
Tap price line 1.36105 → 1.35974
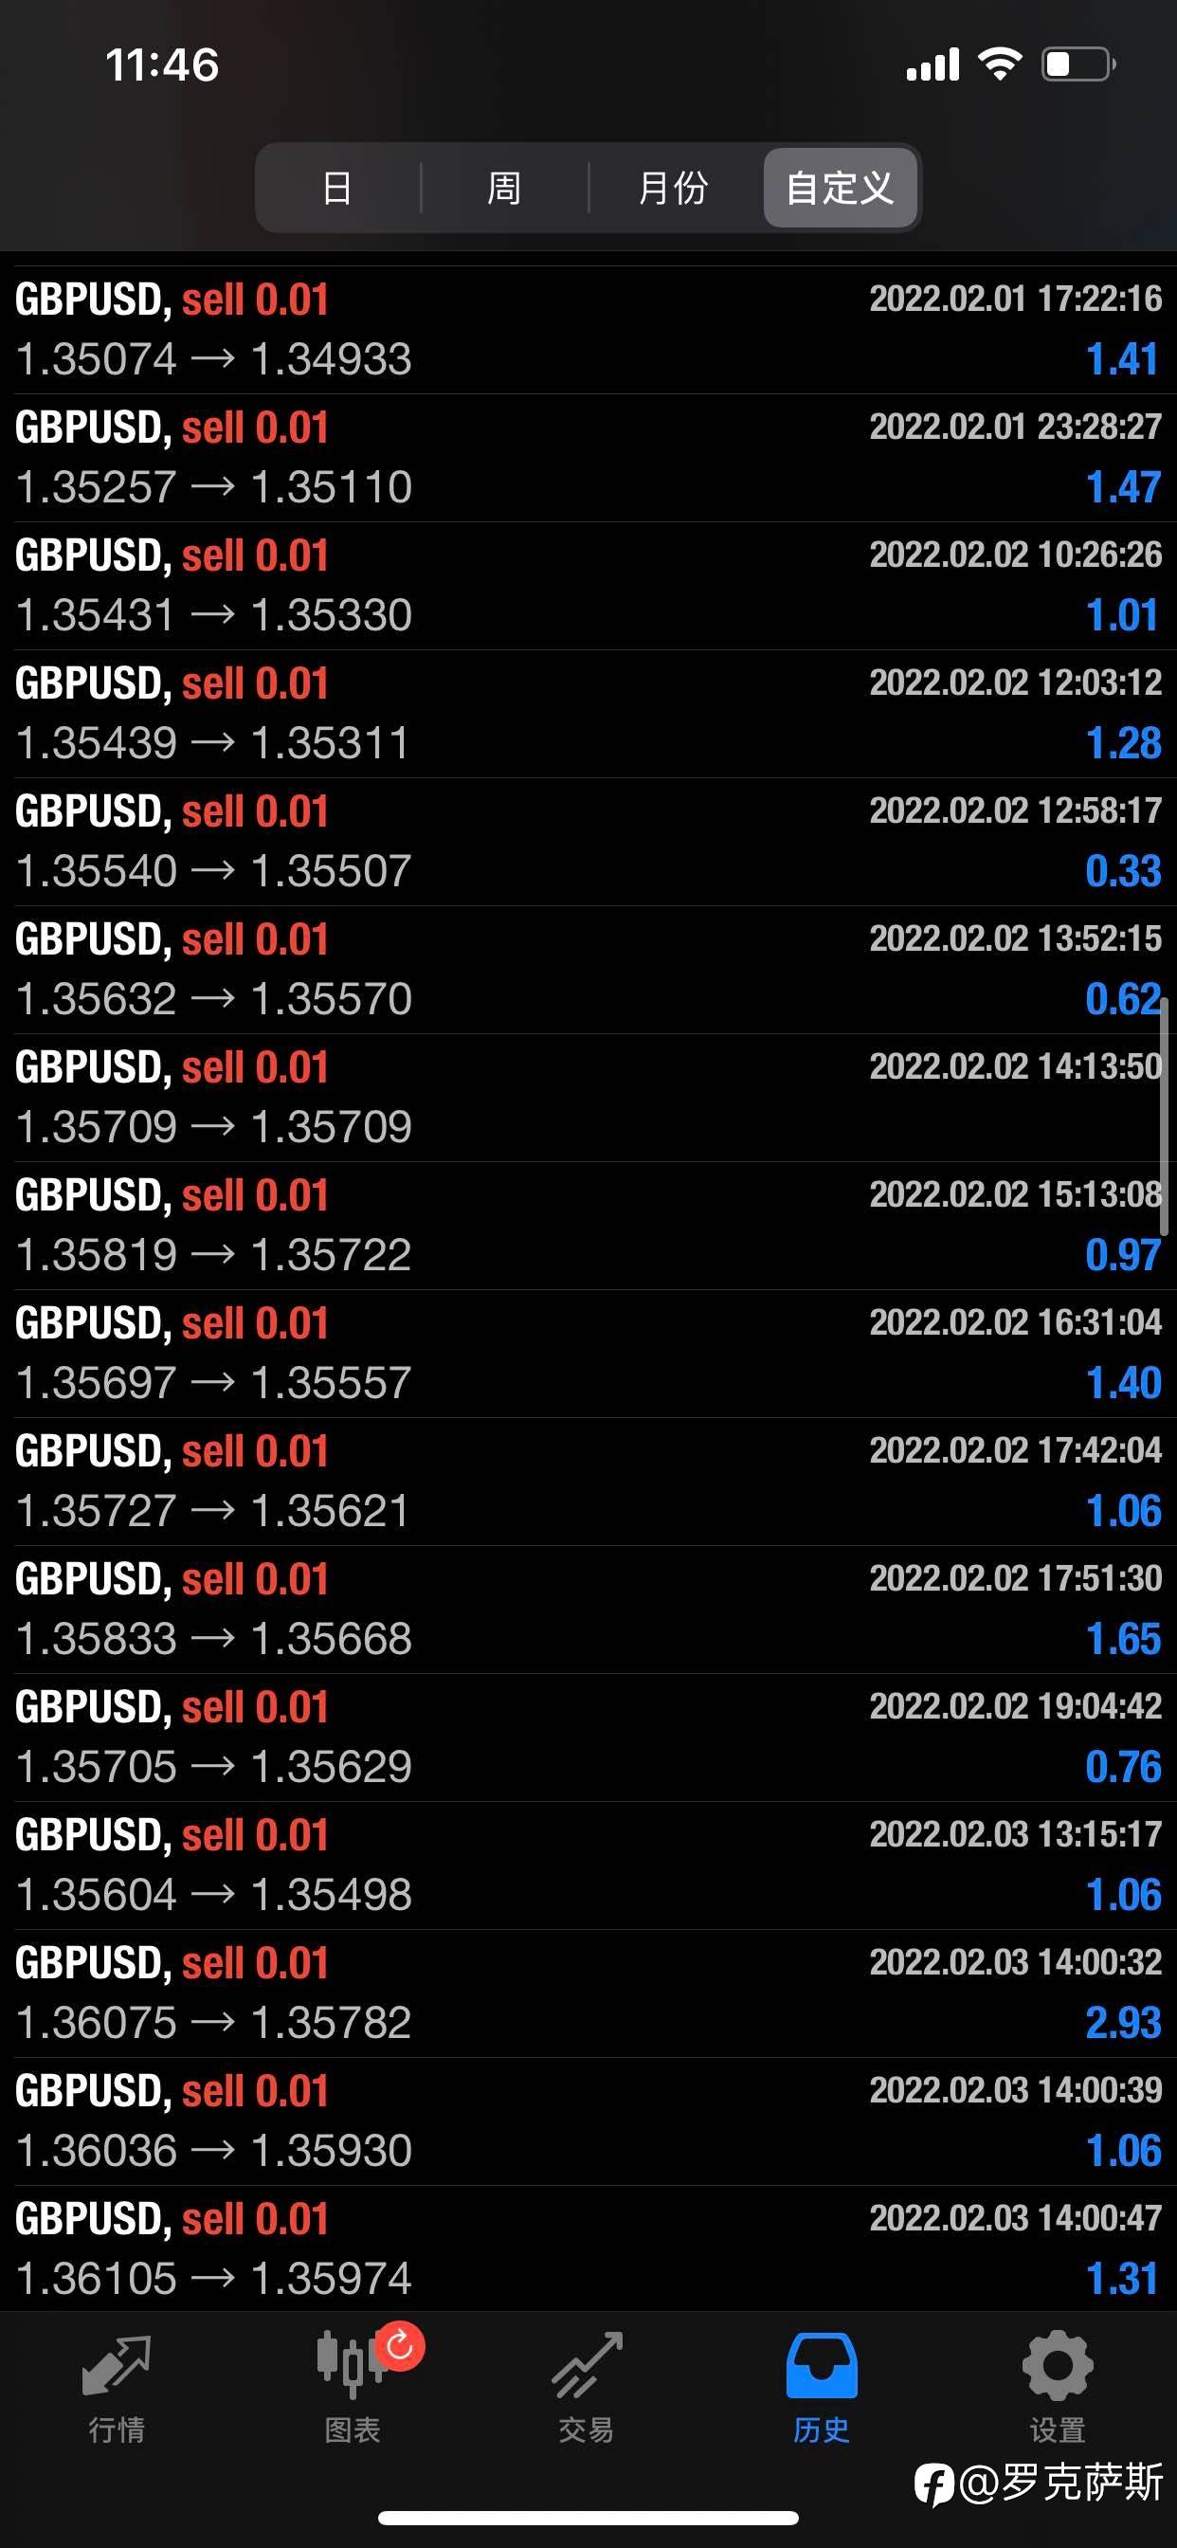pos(213,2278)
